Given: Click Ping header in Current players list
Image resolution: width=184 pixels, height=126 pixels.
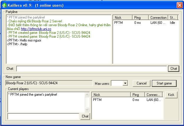Looking at the screenshot, I should pos(137,95).
